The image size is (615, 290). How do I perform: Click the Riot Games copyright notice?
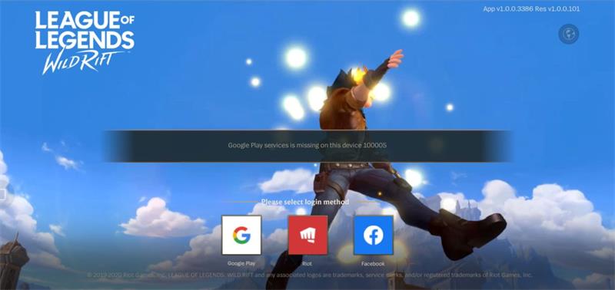[310, 275]
